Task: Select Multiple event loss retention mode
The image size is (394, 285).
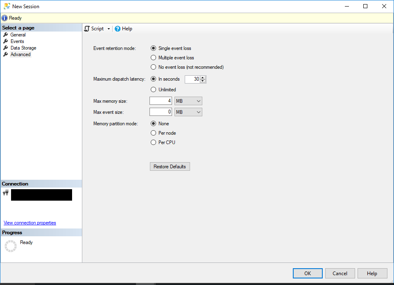Action: [153, 57]
